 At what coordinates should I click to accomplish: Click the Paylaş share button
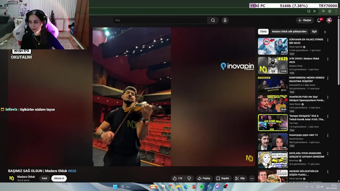click(x=204, y=178)
